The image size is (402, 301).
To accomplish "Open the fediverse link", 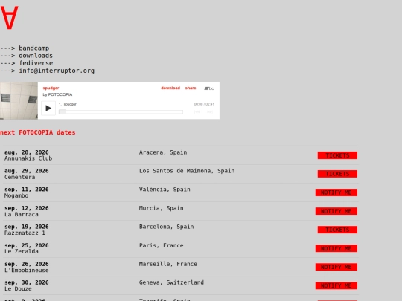I will pos(36,63).
